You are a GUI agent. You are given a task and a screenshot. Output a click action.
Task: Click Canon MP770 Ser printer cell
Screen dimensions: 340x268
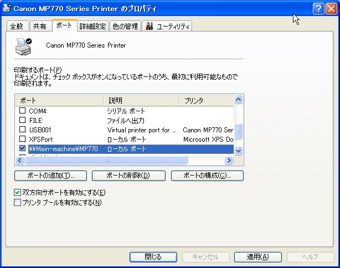(208, 130)
